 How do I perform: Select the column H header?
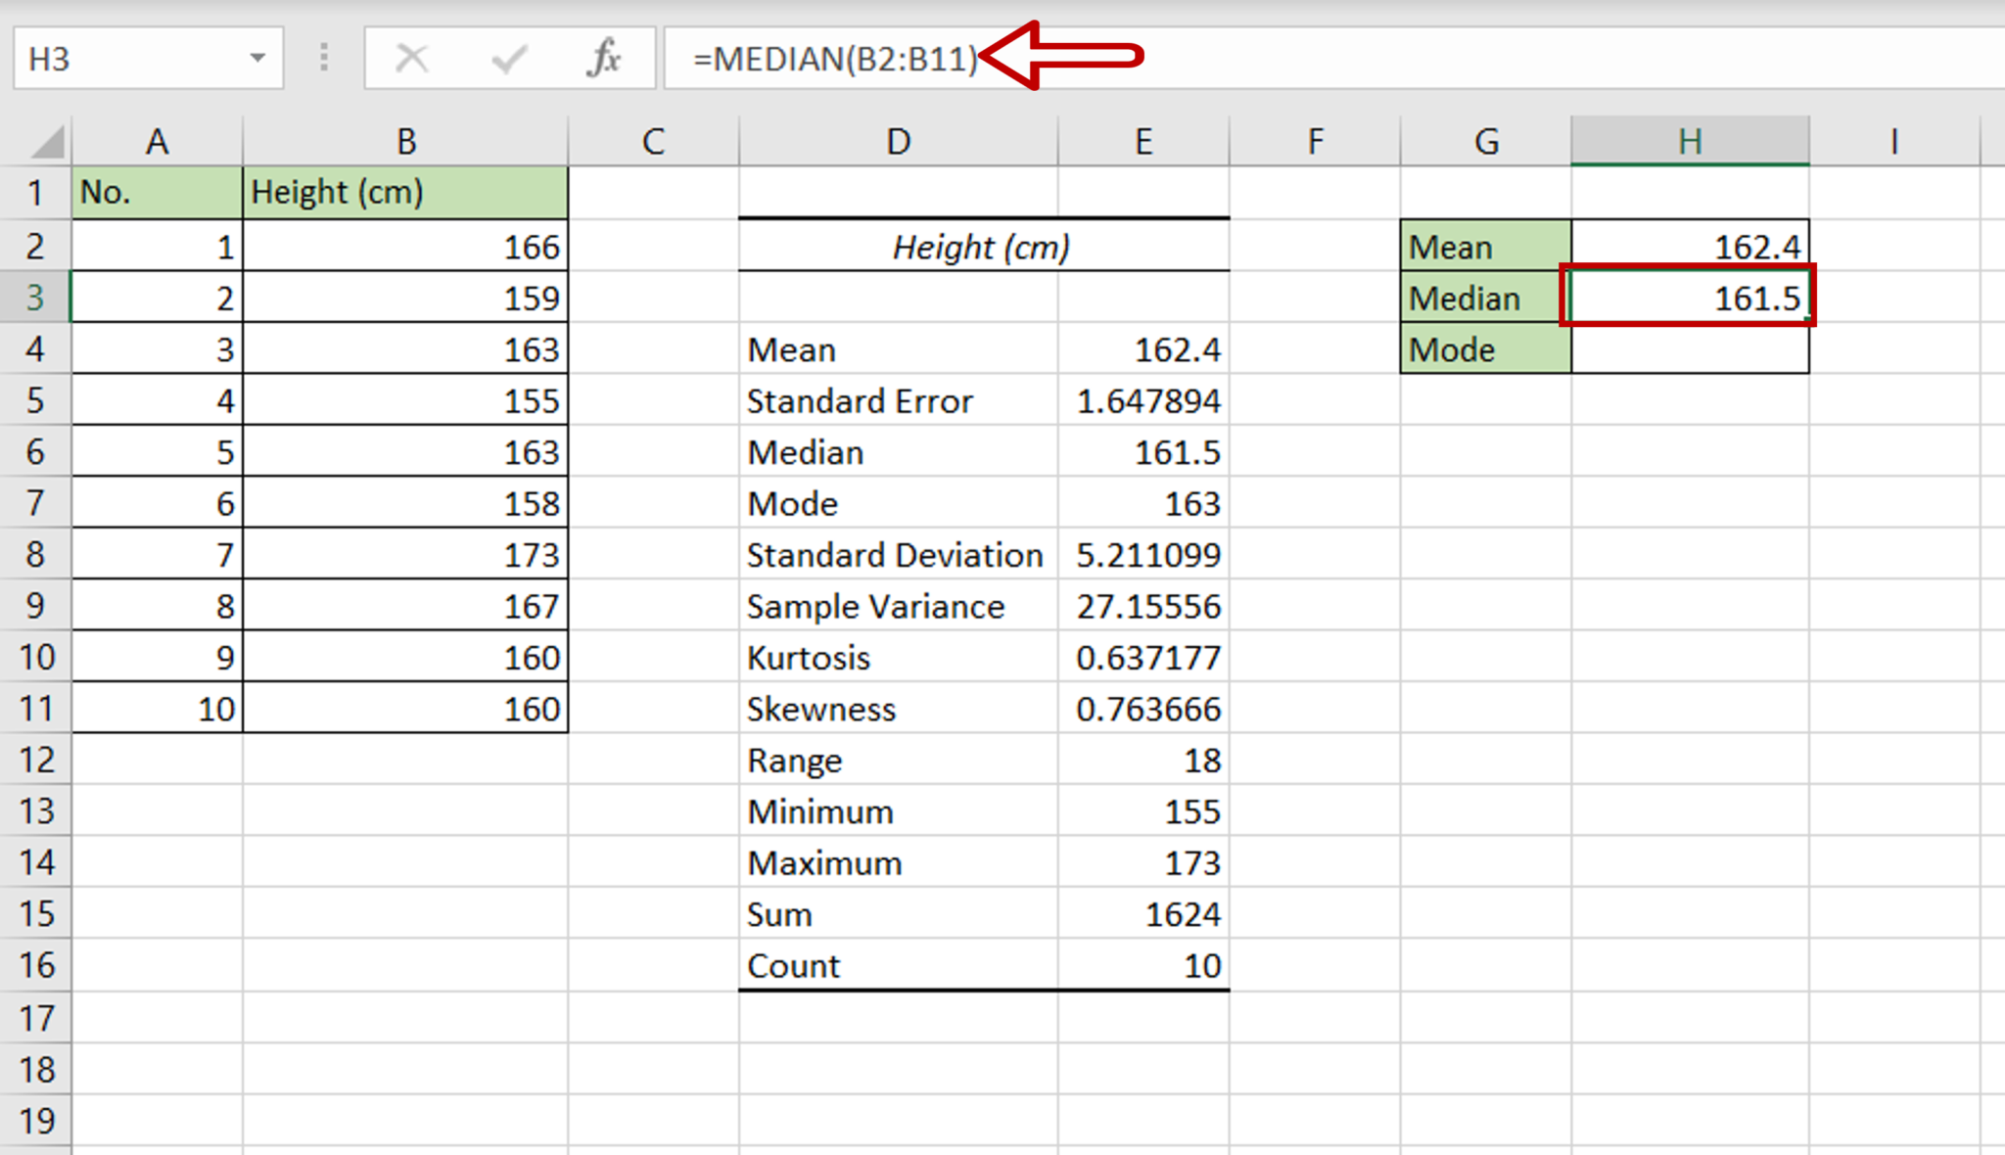pyautogui.click(x=1690, y=140)
